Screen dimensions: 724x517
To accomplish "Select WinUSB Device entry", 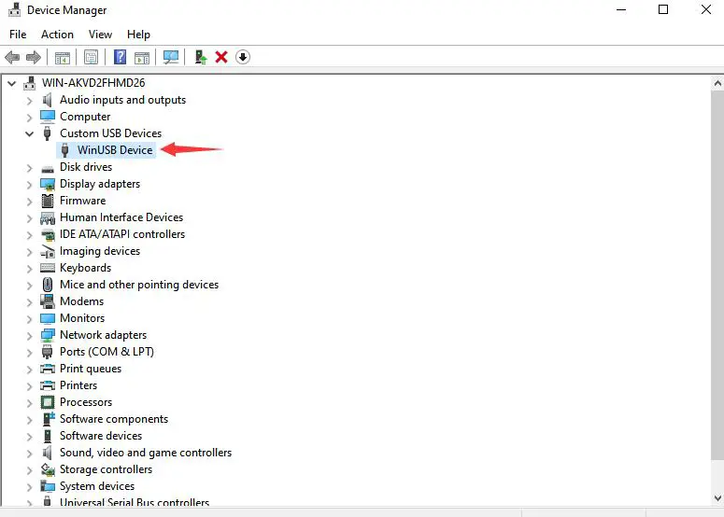I will [x=115, y=150].
